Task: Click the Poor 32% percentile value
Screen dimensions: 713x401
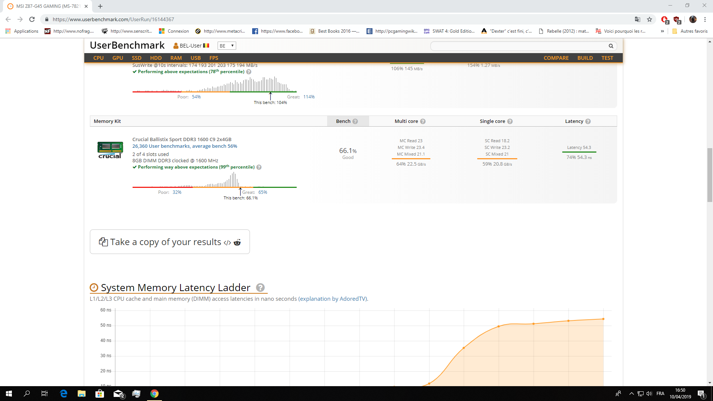Action: (x=177, y=192)
